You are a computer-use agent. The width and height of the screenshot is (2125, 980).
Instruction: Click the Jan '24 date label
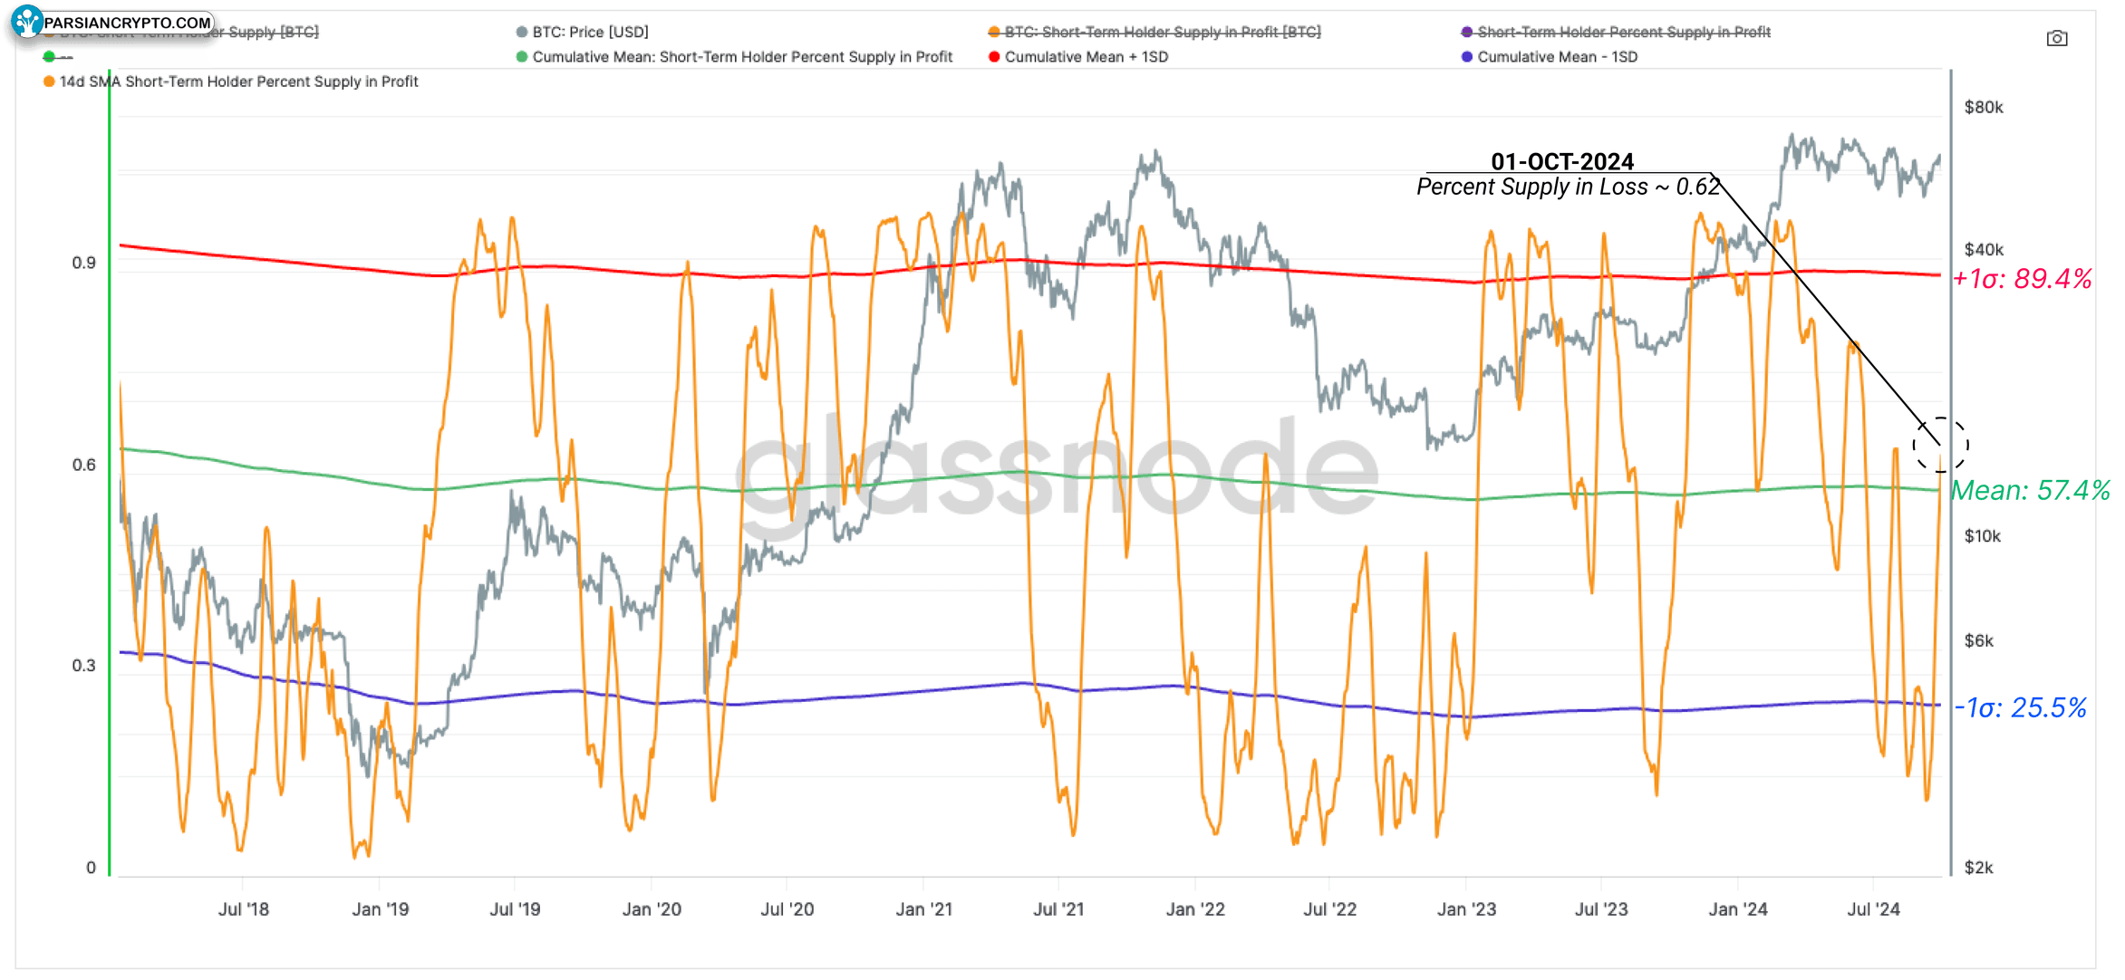(1738, 908)
